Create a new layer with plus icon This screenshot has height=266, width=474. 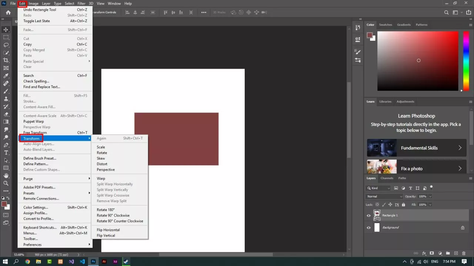click(x=456, y=253)
